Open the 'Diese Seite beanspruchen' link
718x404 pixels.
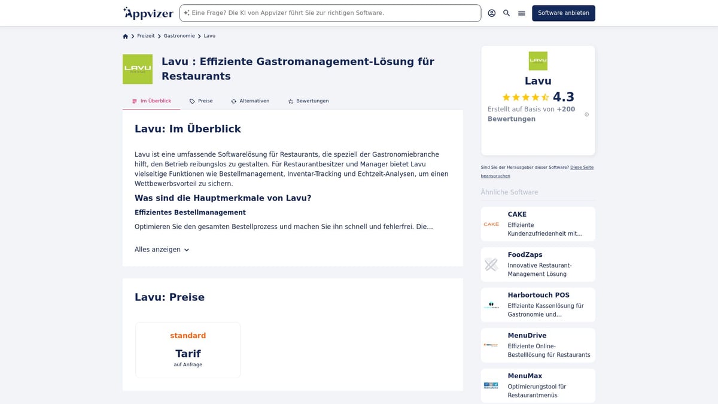tap(581, 168)
